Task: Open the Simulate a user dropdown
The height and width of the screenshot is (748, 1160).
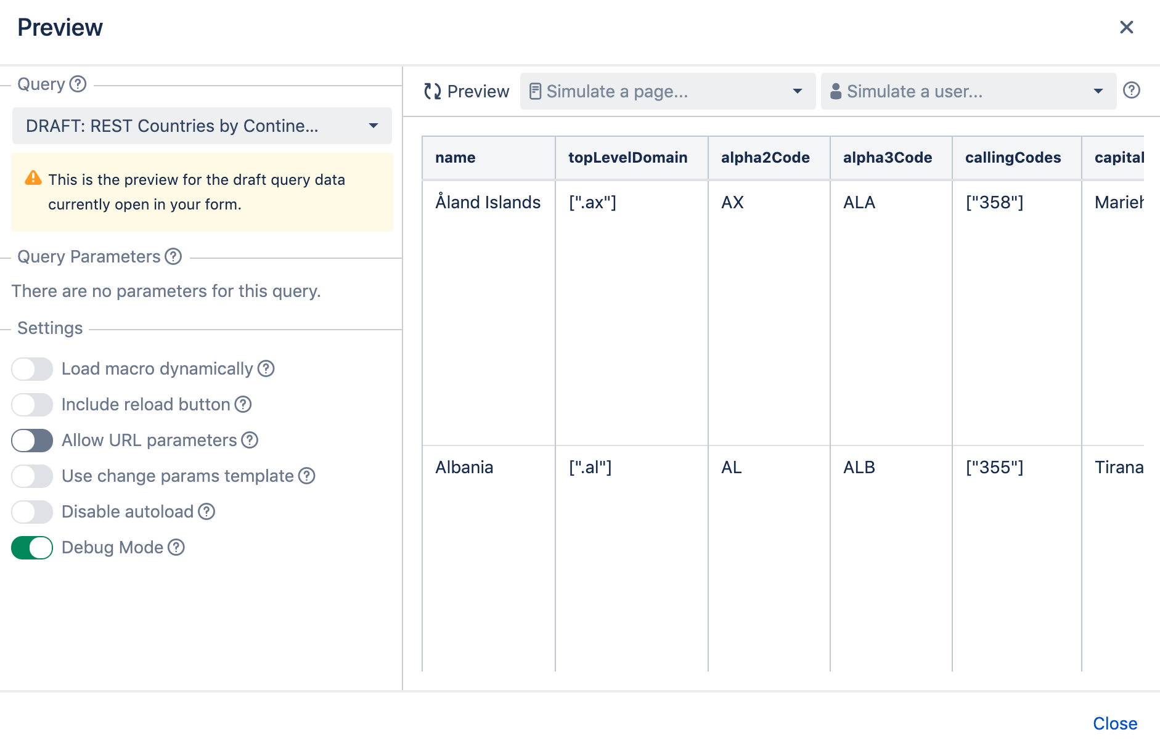Action: (968, 91)
